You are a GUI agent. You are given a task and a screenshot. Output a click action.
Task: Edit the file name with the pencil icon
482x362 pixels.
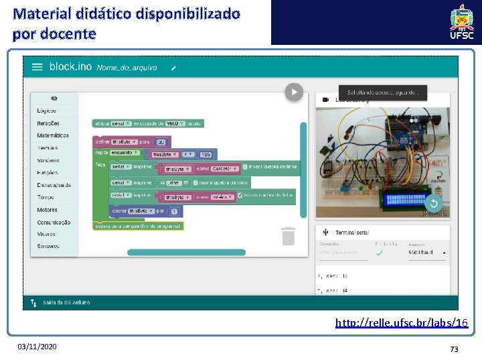coord(173,68)
